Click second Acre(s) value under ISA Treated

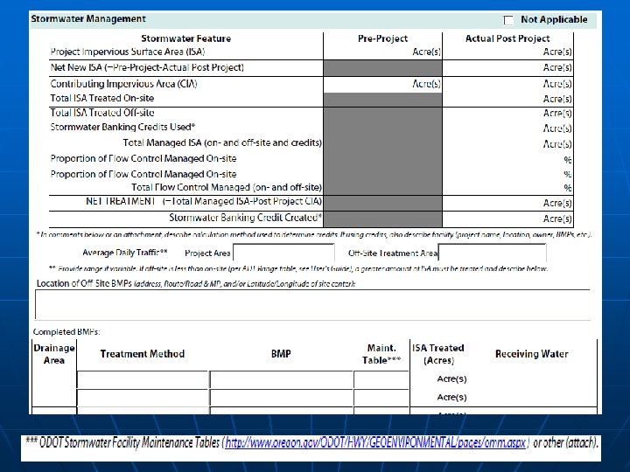click(x=452, y=398)
